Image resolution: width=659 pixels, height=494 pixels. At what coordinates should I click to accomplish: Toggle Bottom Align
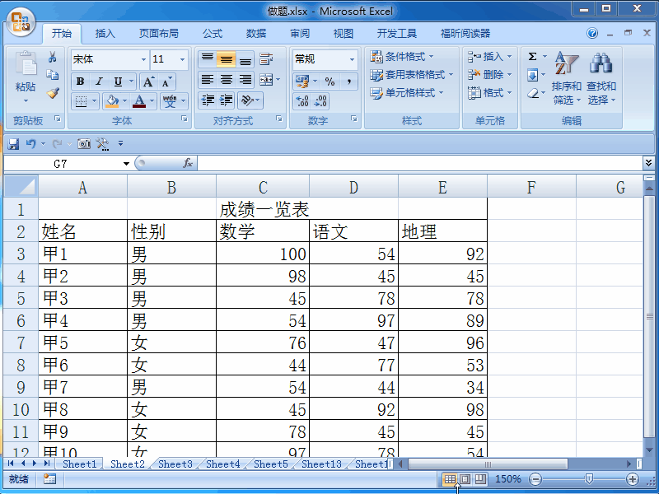(x=245, y=59)
